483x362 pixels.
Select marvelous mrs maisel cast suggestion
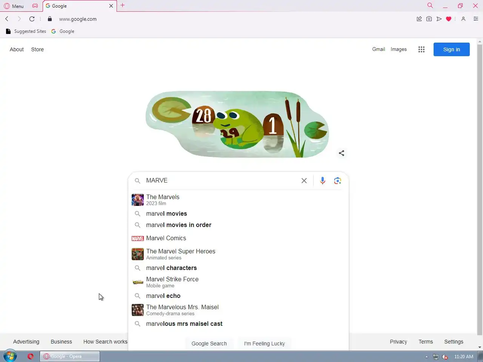238,324
